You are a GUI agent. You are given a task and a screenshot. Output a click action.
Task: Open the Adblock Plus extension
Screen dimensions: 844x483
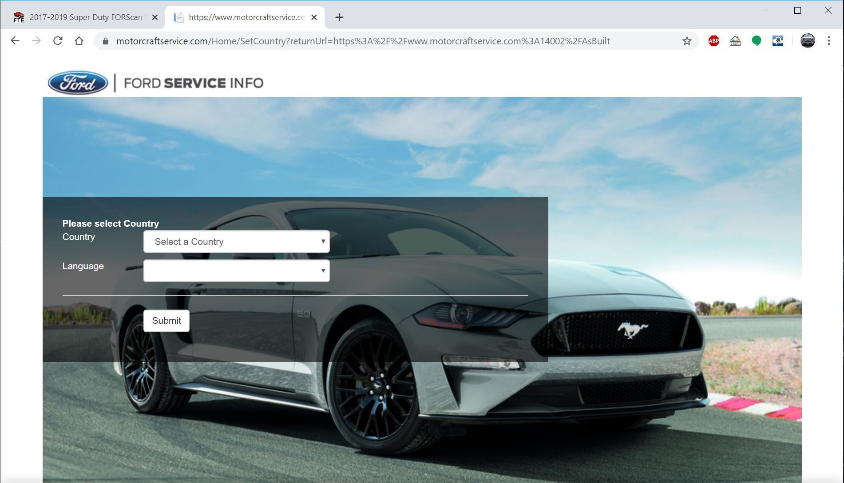[x=713, y=40]
